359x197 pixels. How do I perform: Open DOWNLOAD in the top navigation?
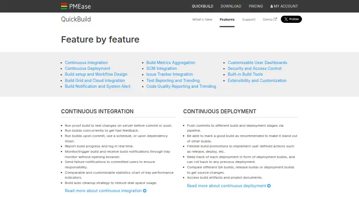click(231, 6)
